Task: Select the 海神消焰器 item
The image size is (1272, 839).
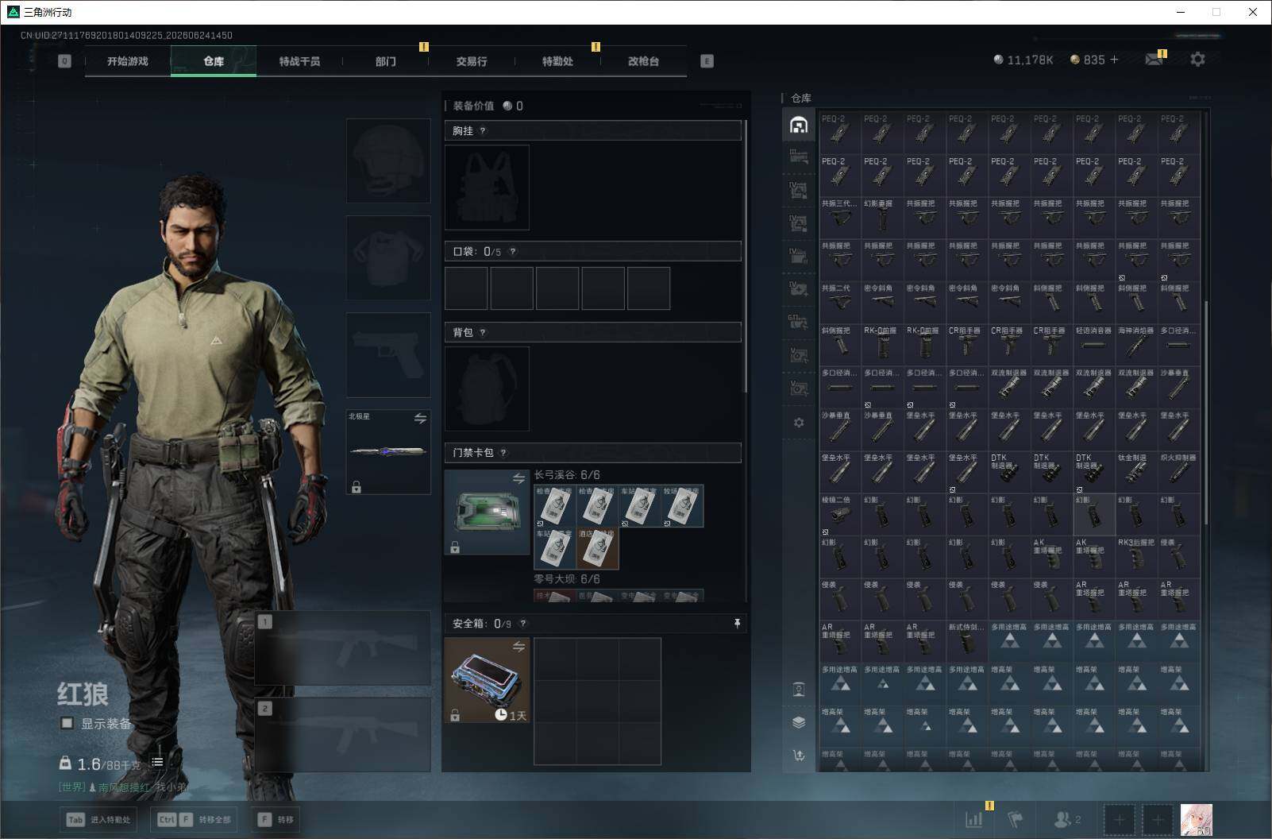Action: pyautogui.click(x=1136, y=345)
